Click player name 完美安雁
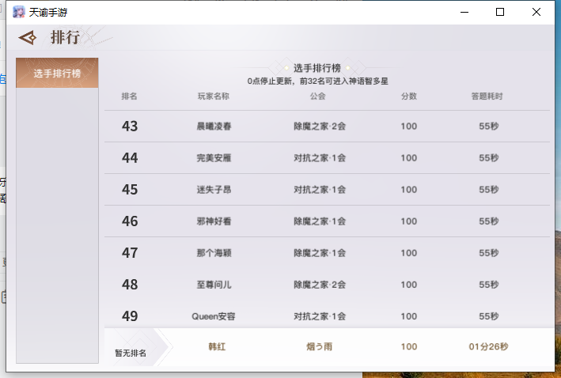Image resolution: width=561 pixels, height=378 pixels. click(x=214, y=157)
